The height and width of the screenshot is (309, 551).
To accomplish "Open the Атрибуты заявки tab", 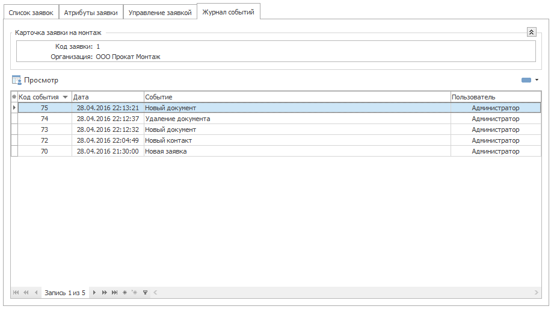I will pyautogui.click(x=91, y=13).
